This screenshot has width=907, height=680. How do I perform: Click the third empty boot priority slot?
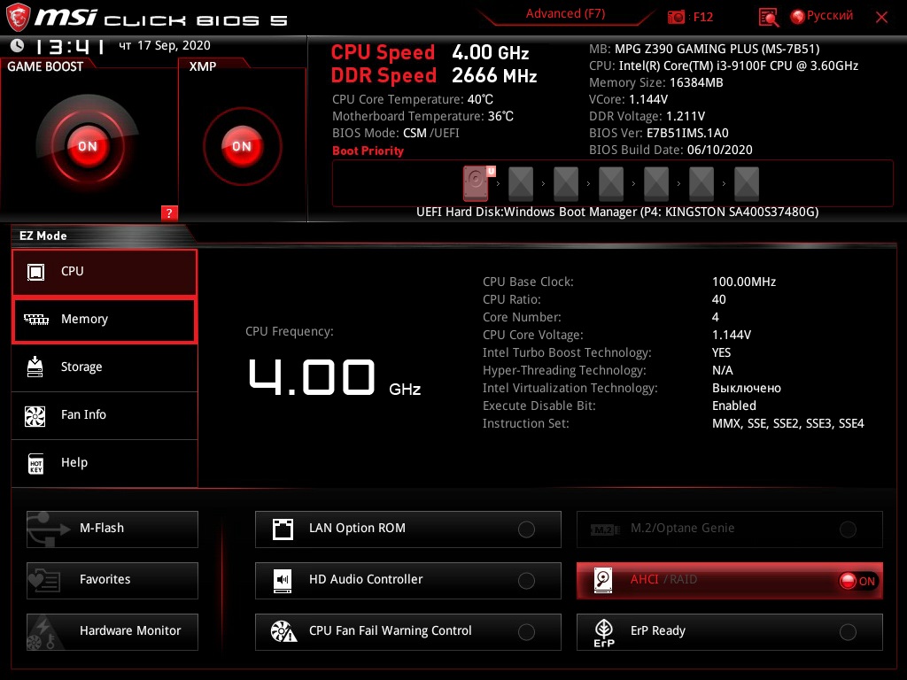566,183
